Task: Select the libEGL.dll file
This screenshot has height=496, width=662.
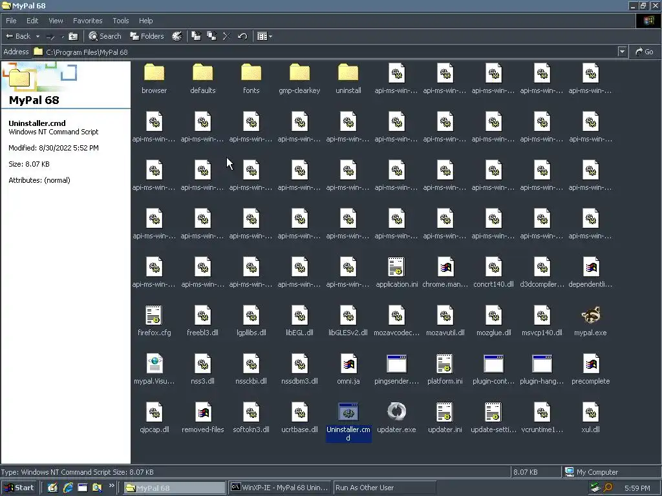Action: coord(300,321)
